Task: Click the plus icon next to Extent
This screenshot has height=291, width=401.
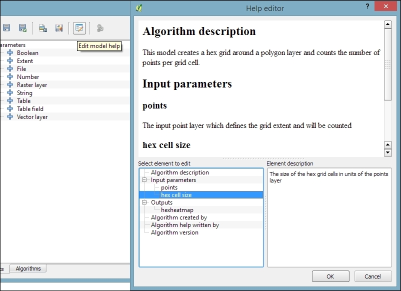Action: click(x=10, y=60)
